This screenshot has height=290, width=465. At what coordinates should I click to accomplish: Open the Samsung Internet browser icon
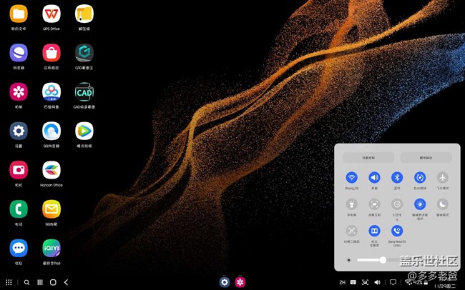tap(19, 53)
